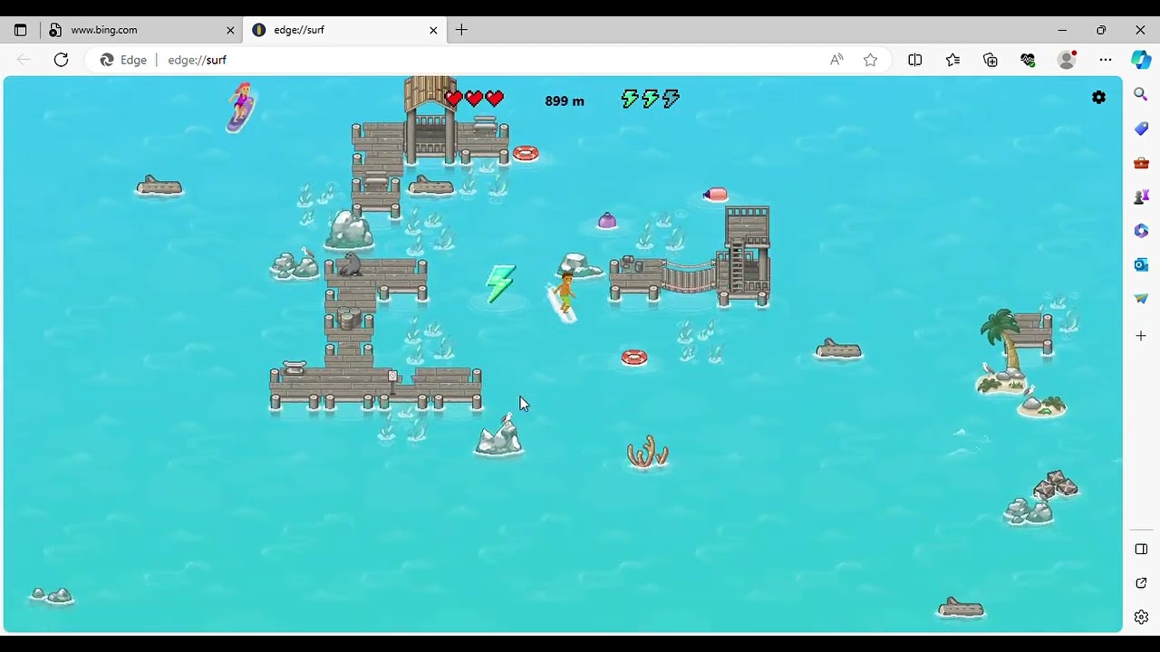Open the profile account menu

click(x=1067, y=60)
